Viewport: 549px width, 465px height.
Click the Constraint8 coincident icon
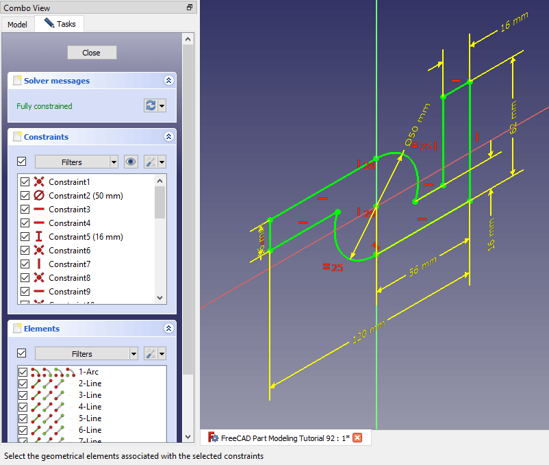(39, 277)
